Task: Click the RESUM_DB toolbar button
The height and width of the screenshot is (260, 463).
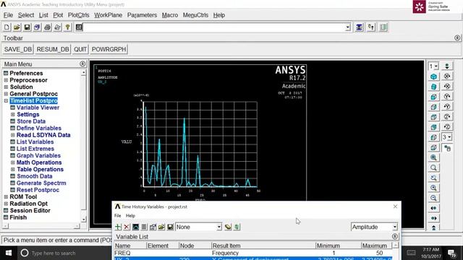Action: pyautogui.click(x=53, y=49)
